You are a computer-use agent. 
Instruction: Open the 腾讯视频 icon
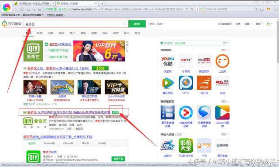coord(167,83)
